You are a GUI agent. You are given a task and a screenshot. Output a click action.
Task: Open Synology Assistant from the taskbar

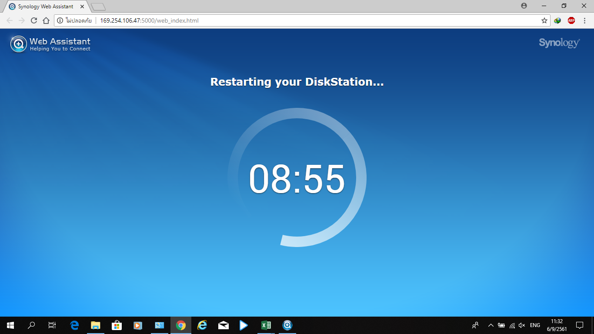point(287,325)
